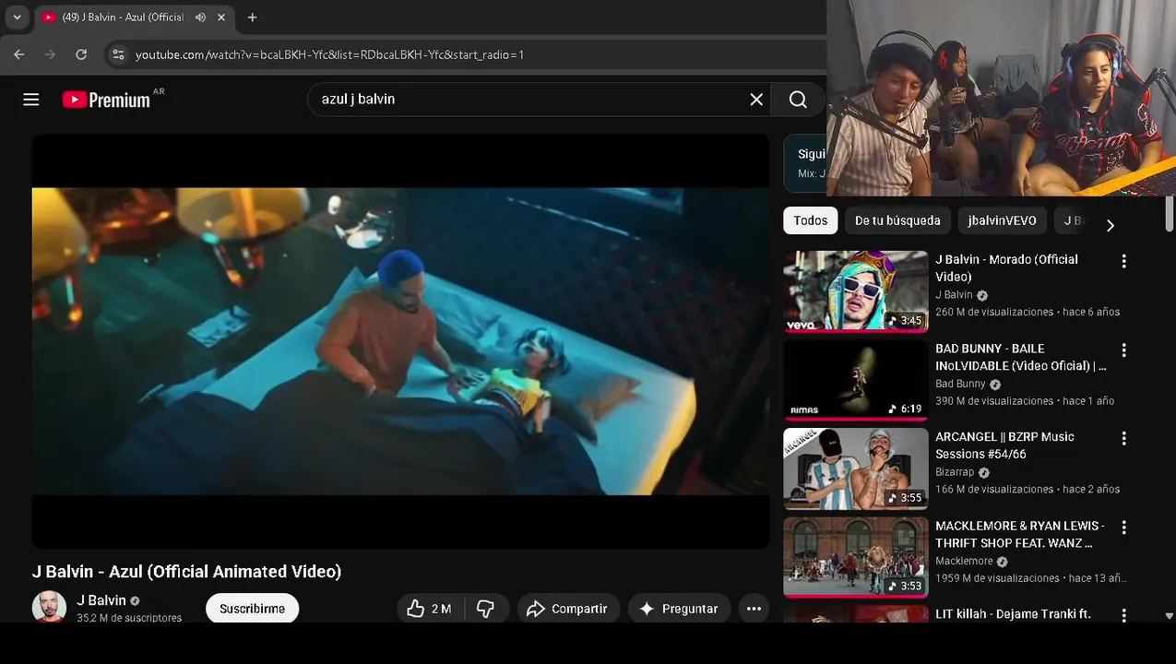
Task: Open ARCANGEL || BZRP Music Sessions #54/66 title
Action: pyautogui.click(x=1004, y=445)
